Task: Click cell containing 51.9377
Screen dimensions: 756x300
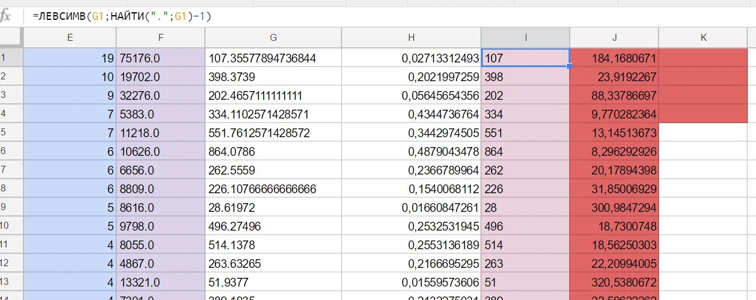Action: [x=273, y=282]
